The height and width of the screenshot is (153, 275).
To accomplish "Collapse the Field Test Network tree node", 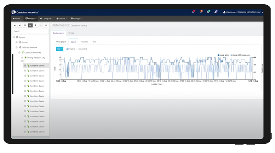I will click(16, 47).
